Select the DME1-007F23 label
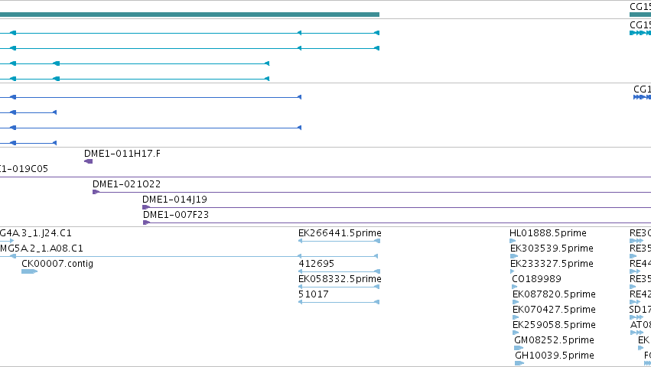 click(x=176, y=215)
